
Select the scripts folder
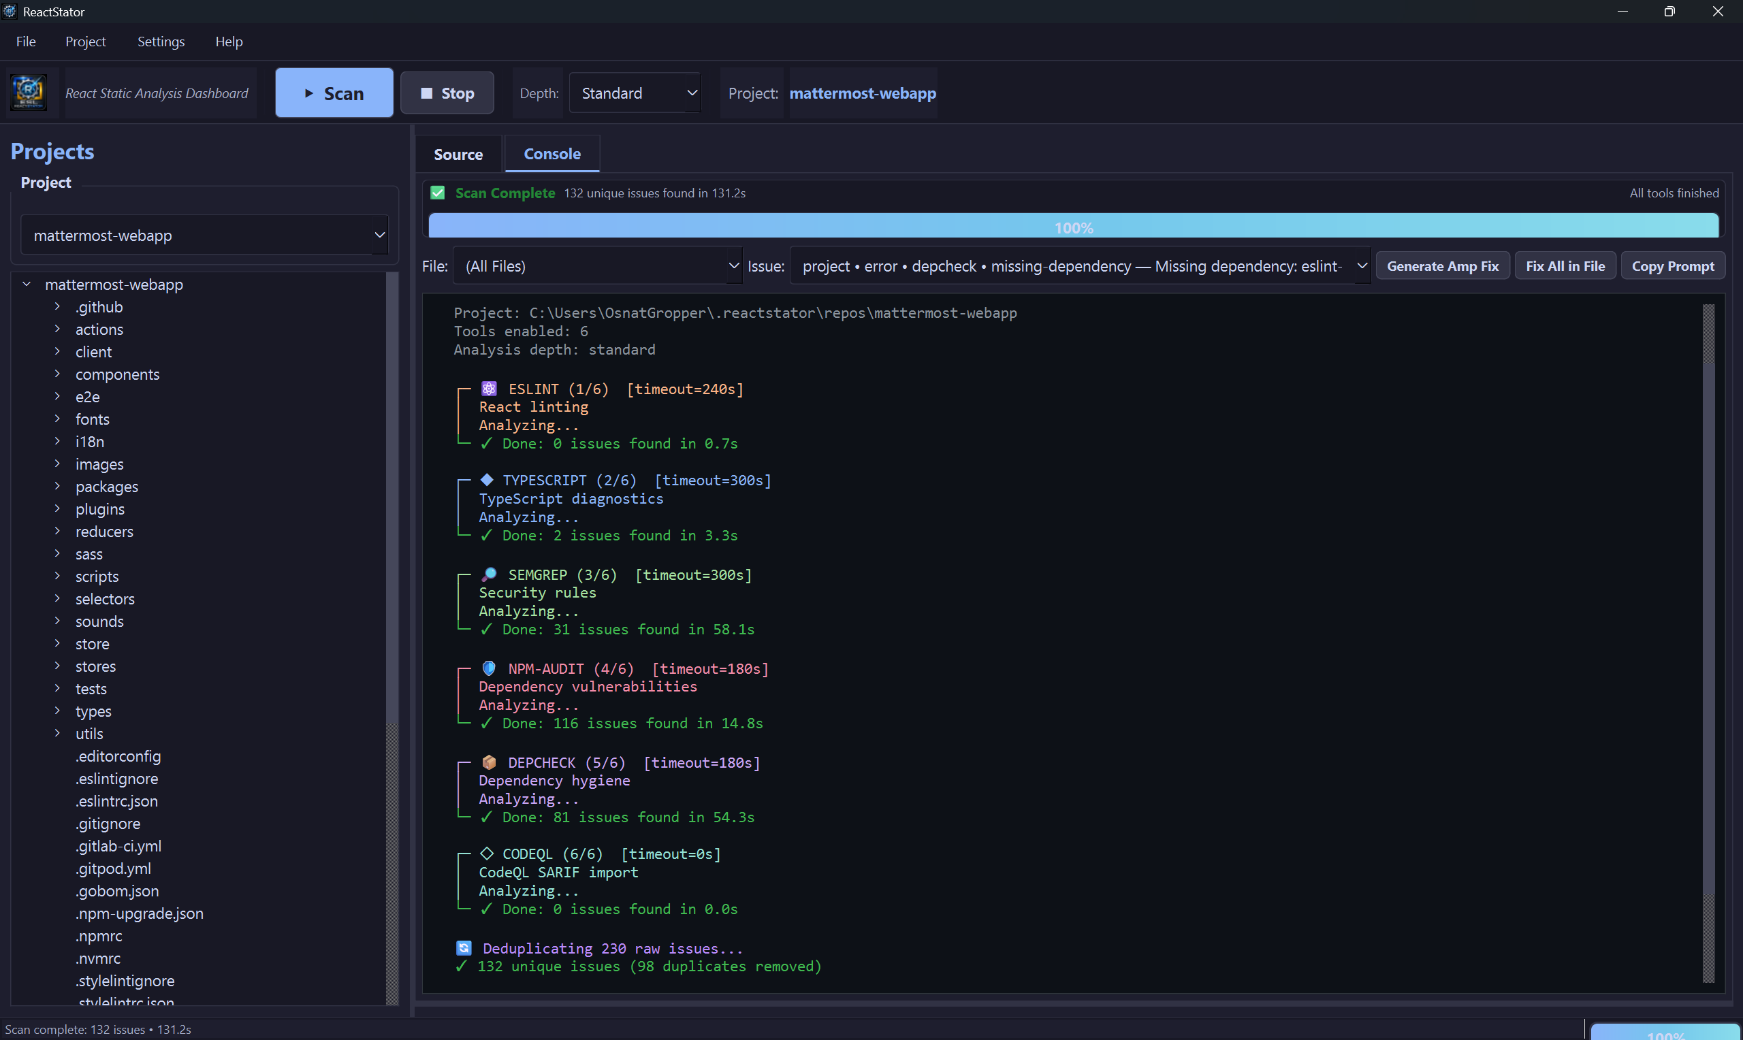(x=97, y=576)
